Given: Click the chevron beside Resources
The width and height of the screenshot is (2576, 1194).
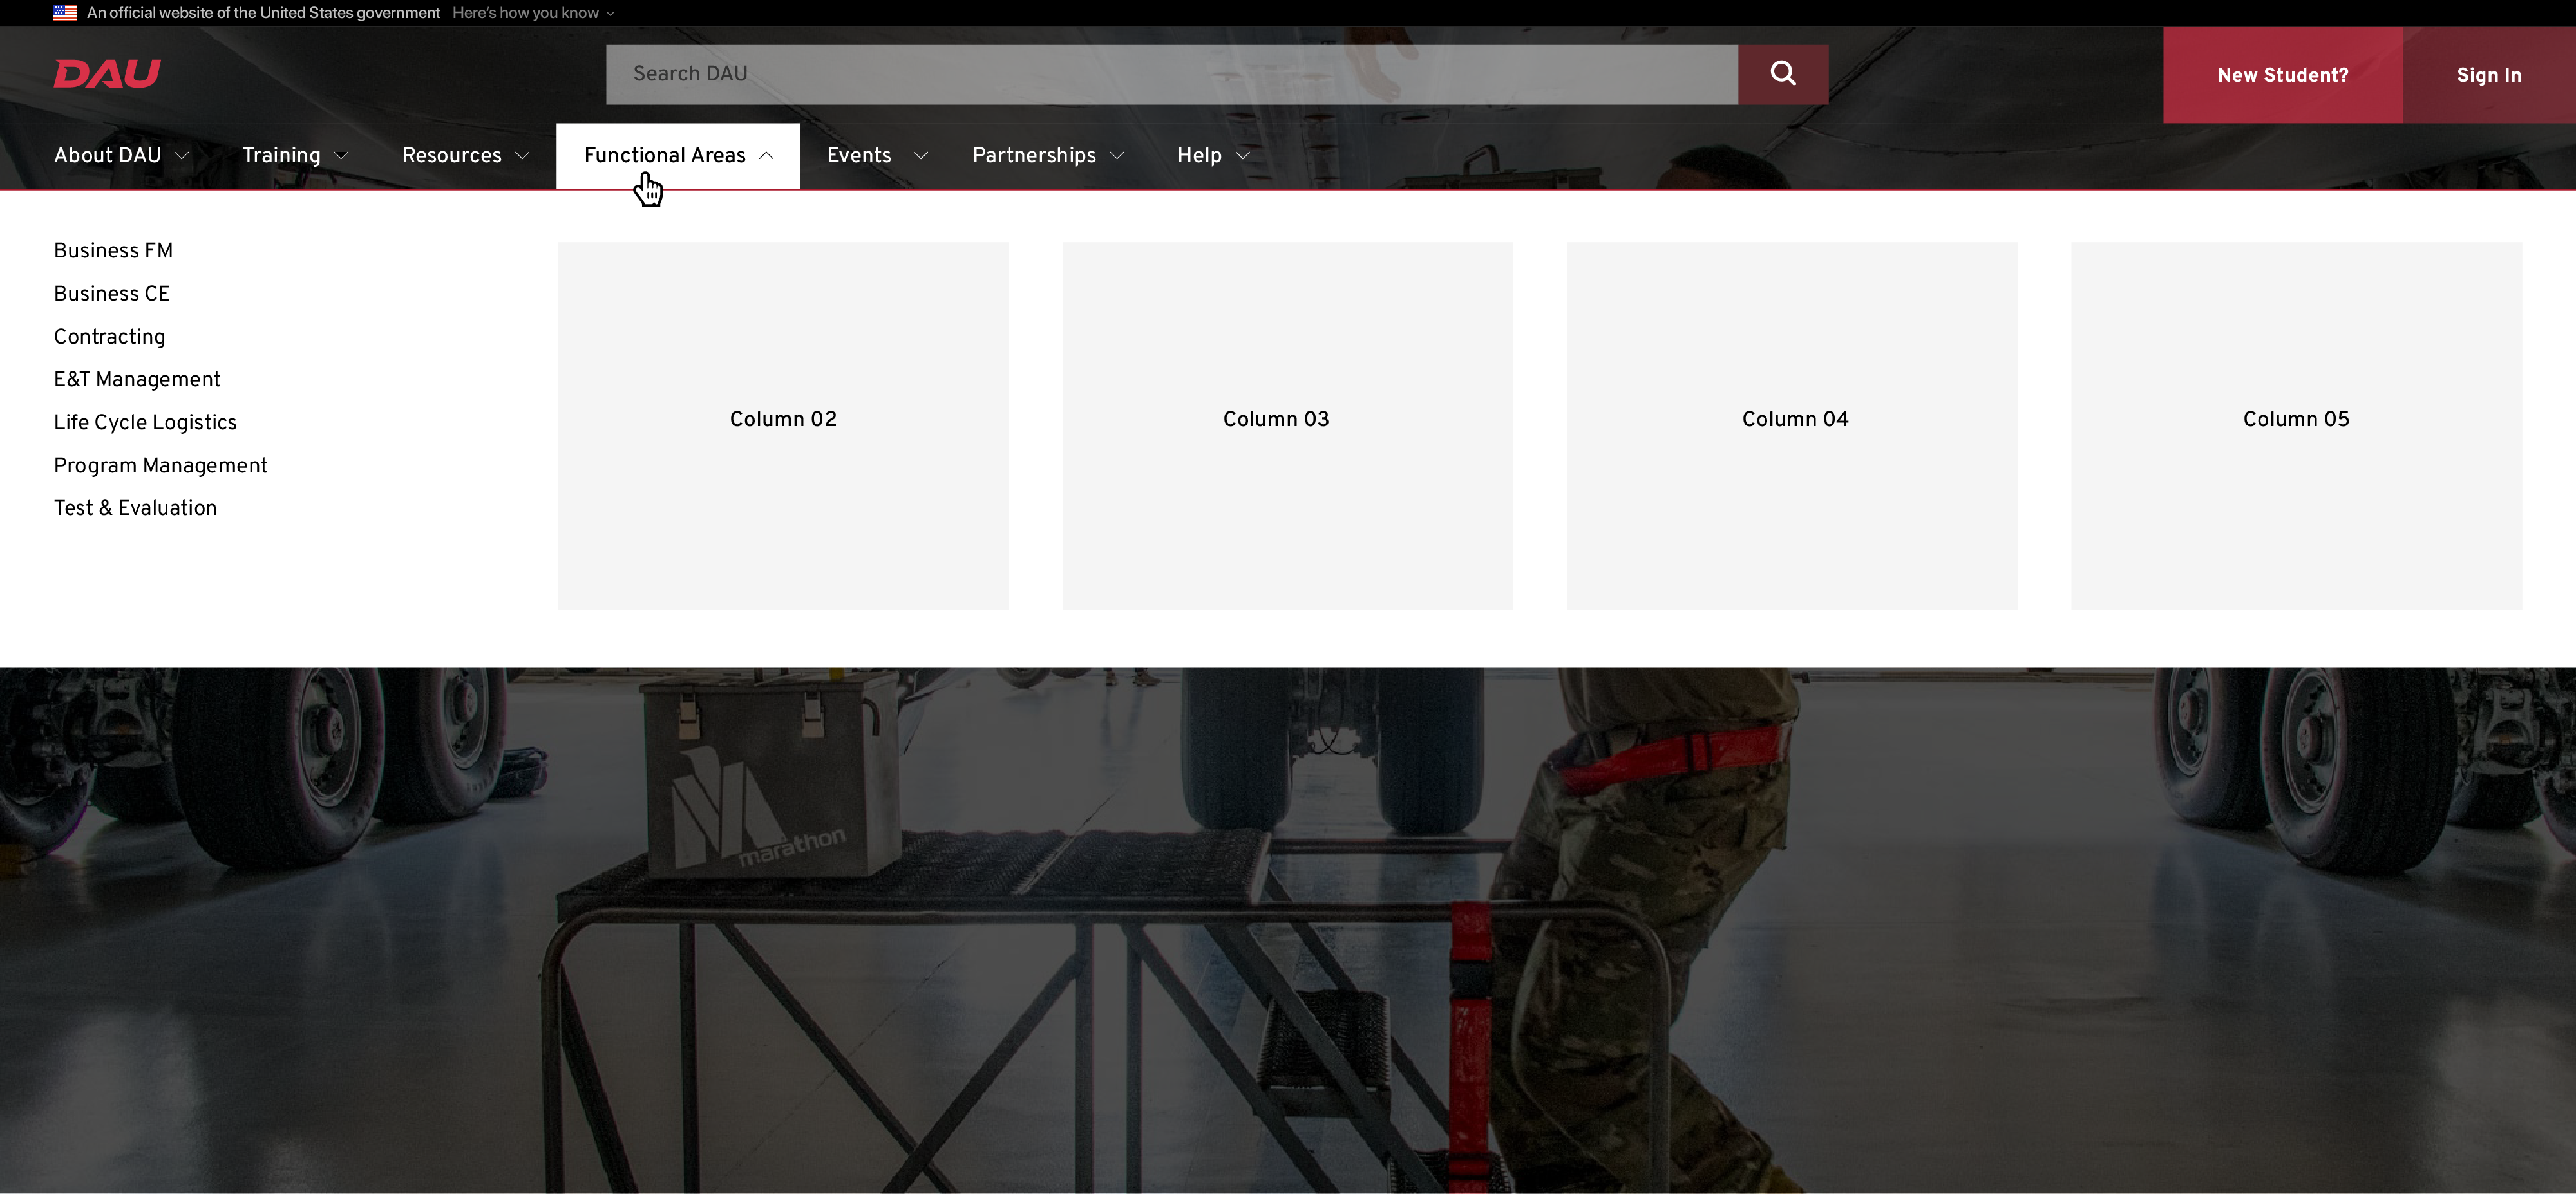Looking at the screenshot, I should coord(522,156).
